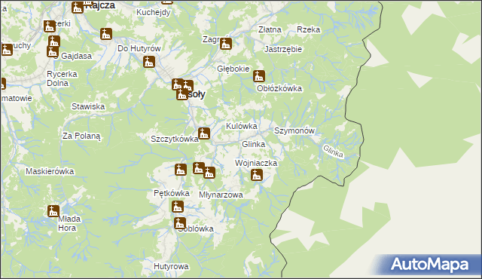Select the Szczytkówka place label
The image size is (482, 279).
pyautogui.click(x=174, y=139)
